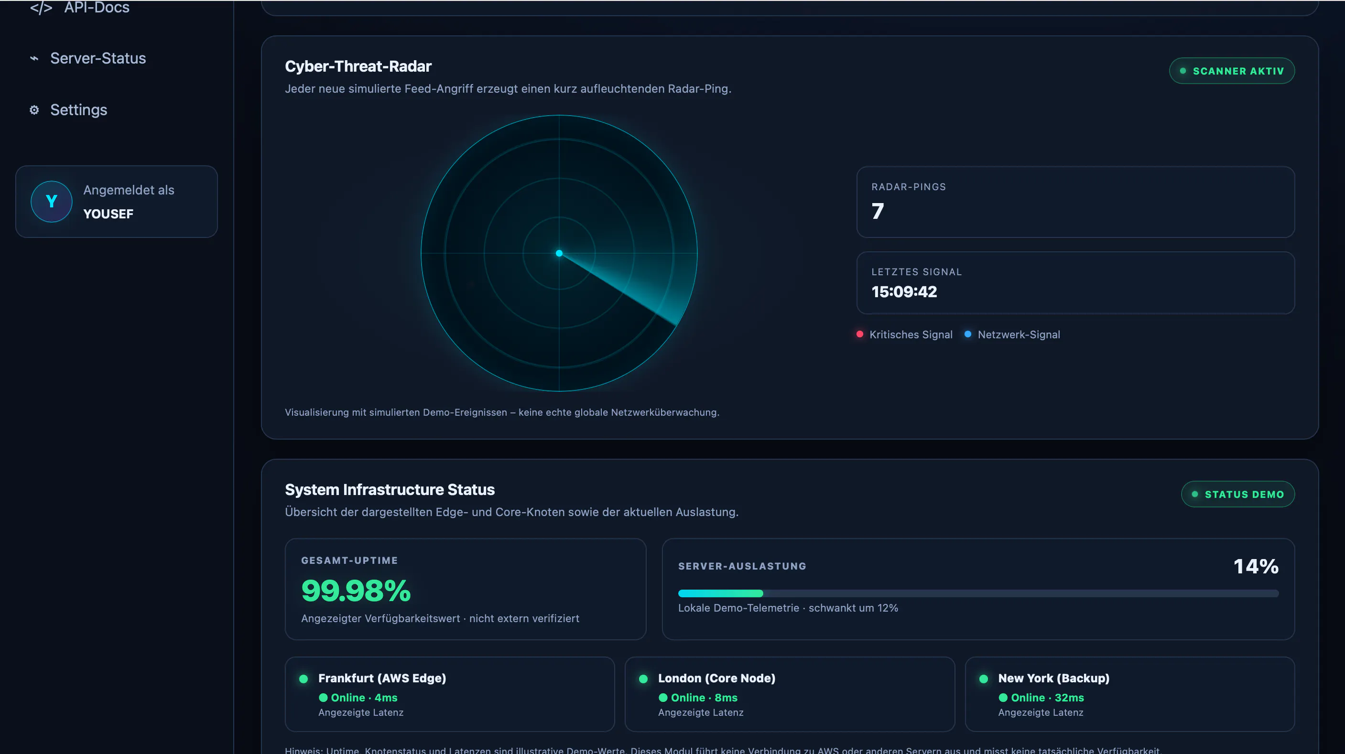Screen dimensions: 1345x754
Task: Click the Online · 32ms latency text
Action: [x=1041, y=698]
